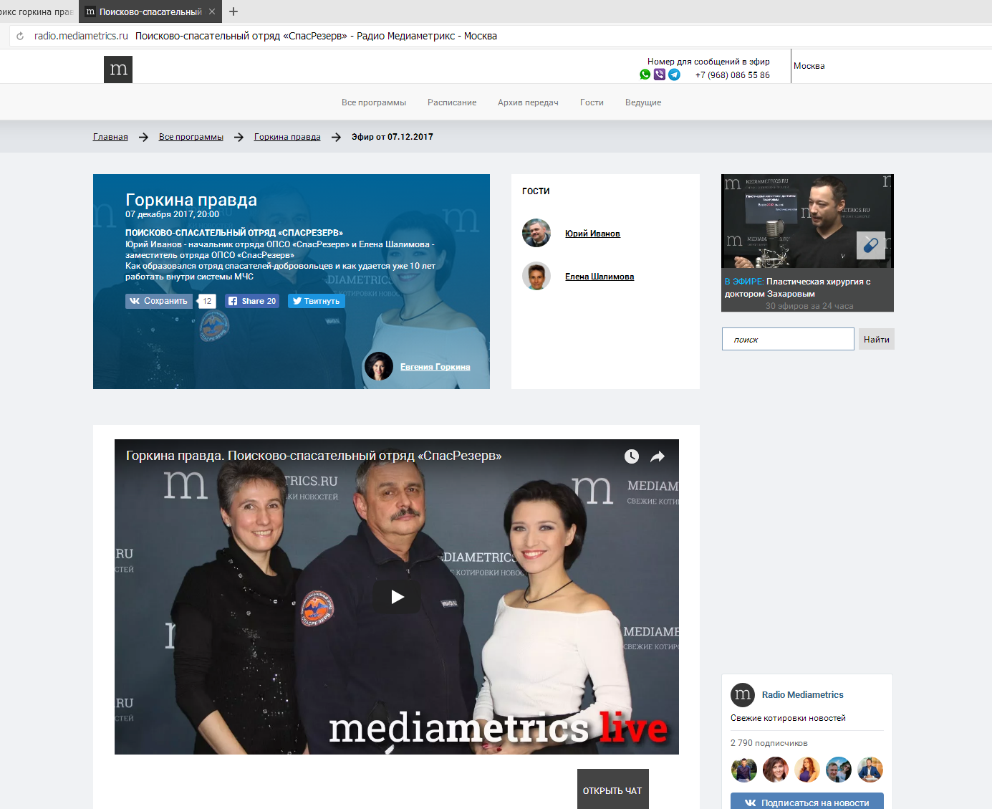Screen dimensions: 992x809
Task: Reload the page with the refresh icon
Action: click(20, 36)
